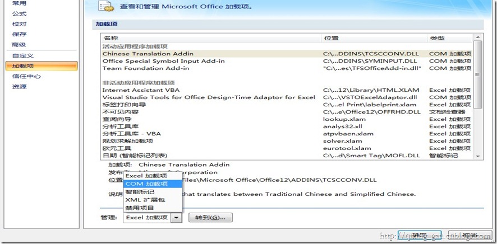Select Team Foundation Add-in row
The image size is (497, 244).
(287, 68)
